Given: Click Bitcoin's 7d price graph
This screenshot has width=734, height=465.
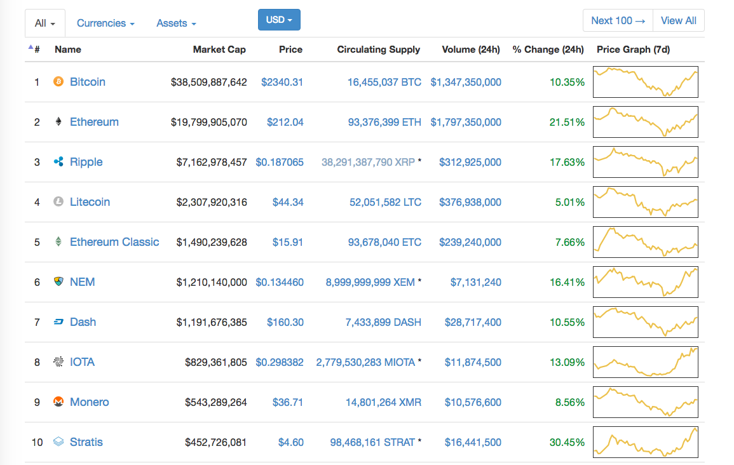Looking at the screenshot, I should point(646,82).
